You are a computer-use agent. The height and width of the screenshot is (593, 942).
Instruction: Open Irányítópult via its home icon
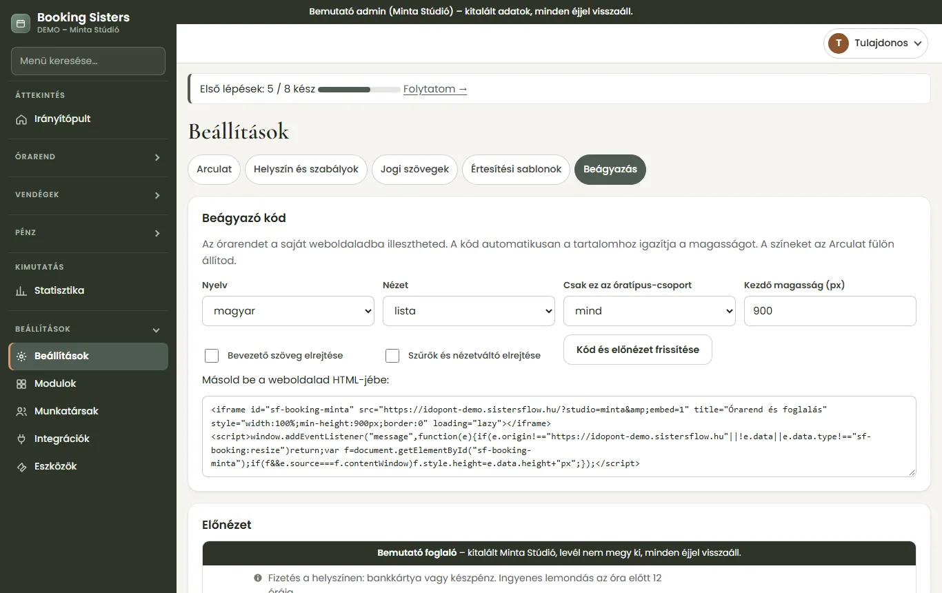click(x=21, y=119)
